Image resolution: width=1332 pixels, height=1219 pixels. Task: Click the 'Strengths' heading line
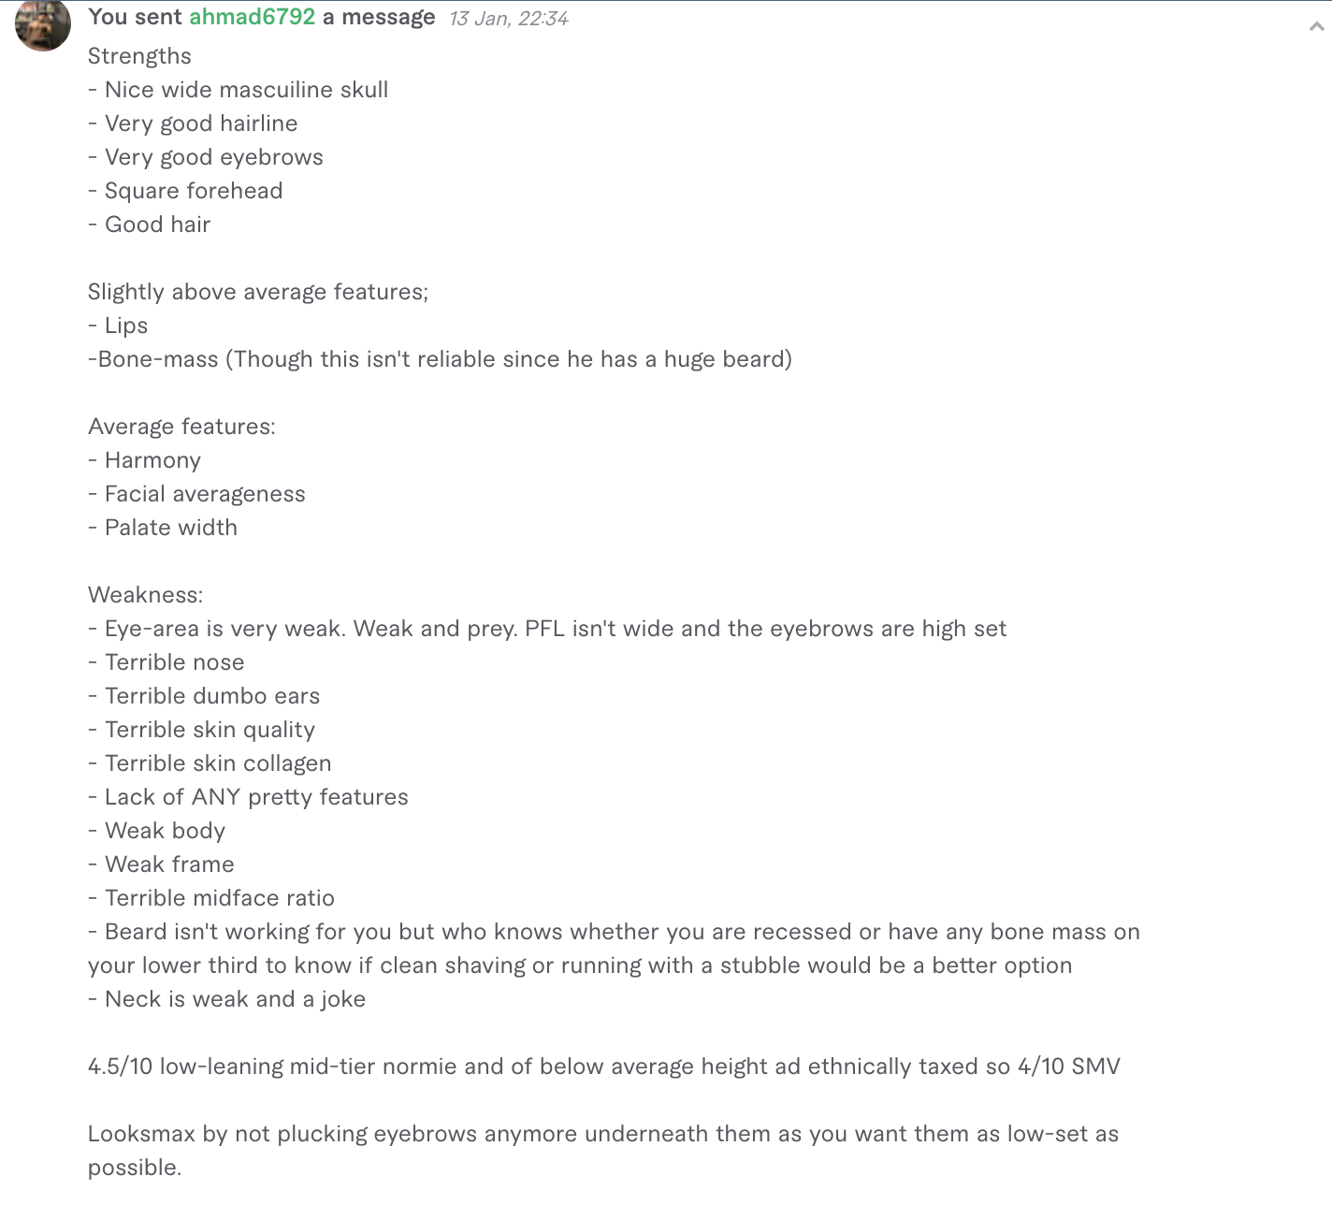139,56
